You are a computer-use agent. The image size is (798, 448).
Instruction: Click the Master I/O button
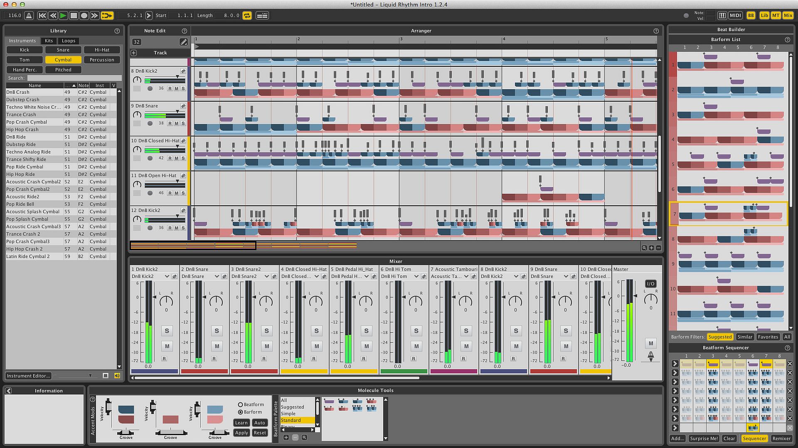point(650,284)
